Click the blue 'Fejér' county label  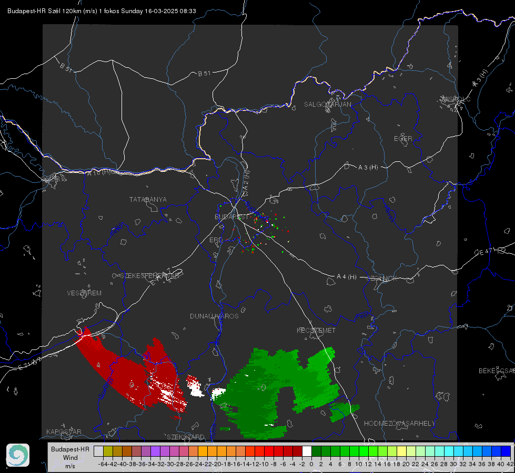tap(118, 230)
